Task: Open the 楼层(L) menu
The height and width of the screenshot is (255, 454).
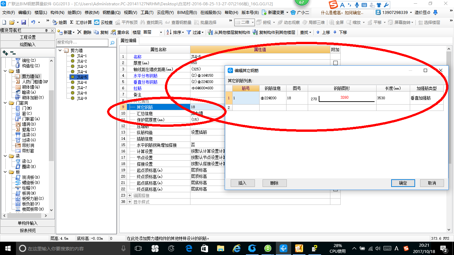Action: point(41,12)
